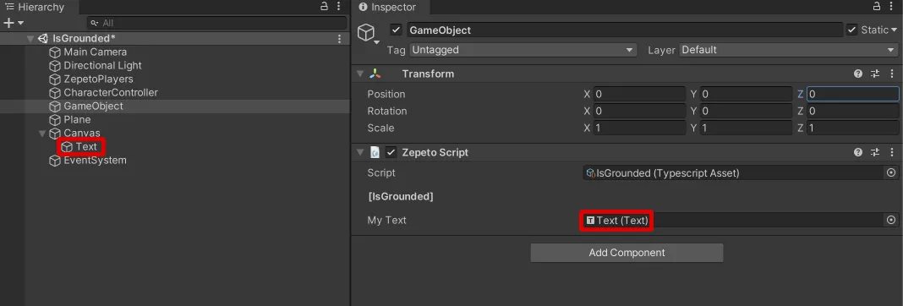Click the cube icon next to CharacterController
This screenshot has height=306, width=903.
[55, 92]
